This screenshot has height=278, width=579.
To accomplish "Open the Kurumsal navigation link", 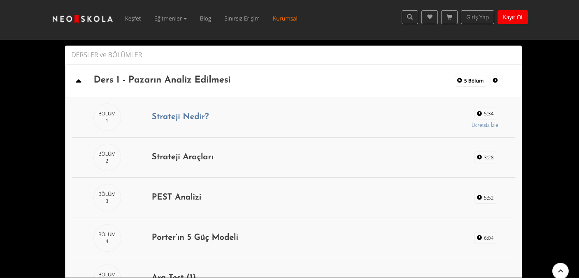I will pos(285,18).
